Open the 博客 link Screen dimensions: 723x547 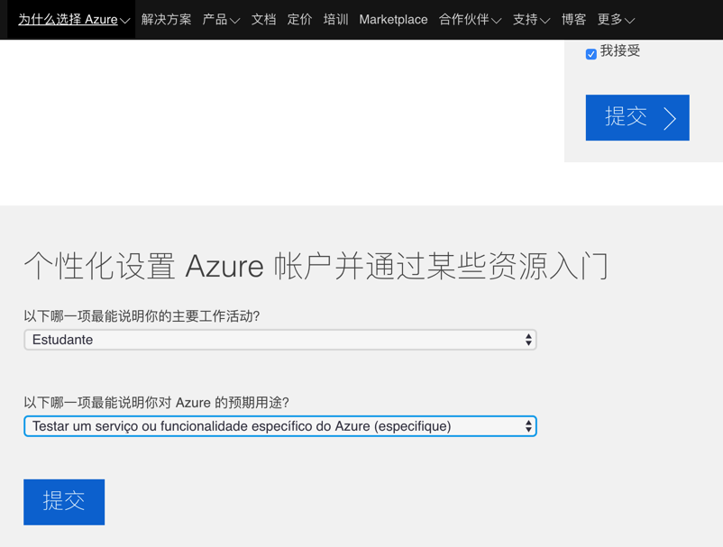[573, 19]
